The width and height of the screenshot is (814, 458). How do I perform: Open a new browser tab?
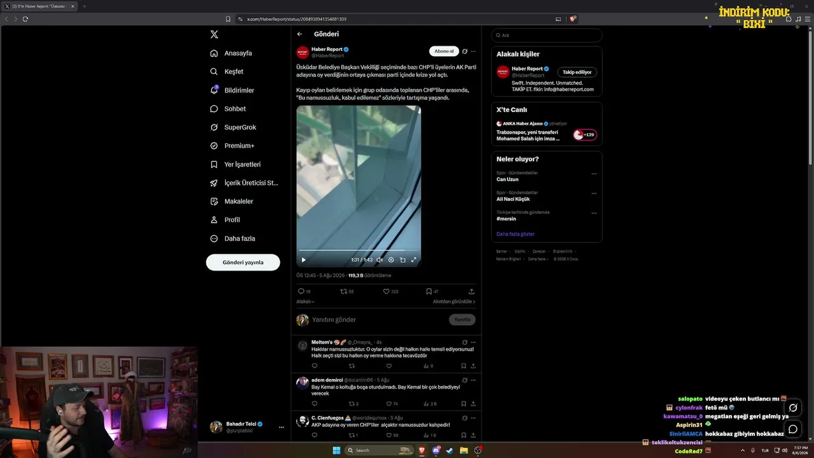click(x=84, y=6)
